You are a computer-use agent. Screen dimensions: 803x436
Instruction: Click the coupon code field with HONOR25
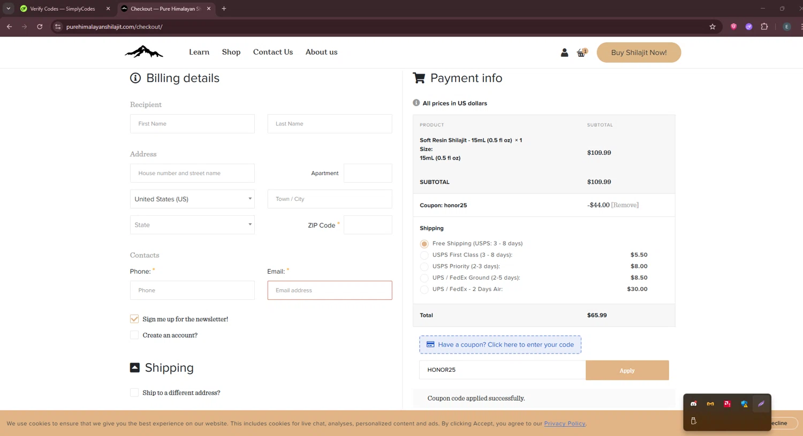click(x=502, y=370)
